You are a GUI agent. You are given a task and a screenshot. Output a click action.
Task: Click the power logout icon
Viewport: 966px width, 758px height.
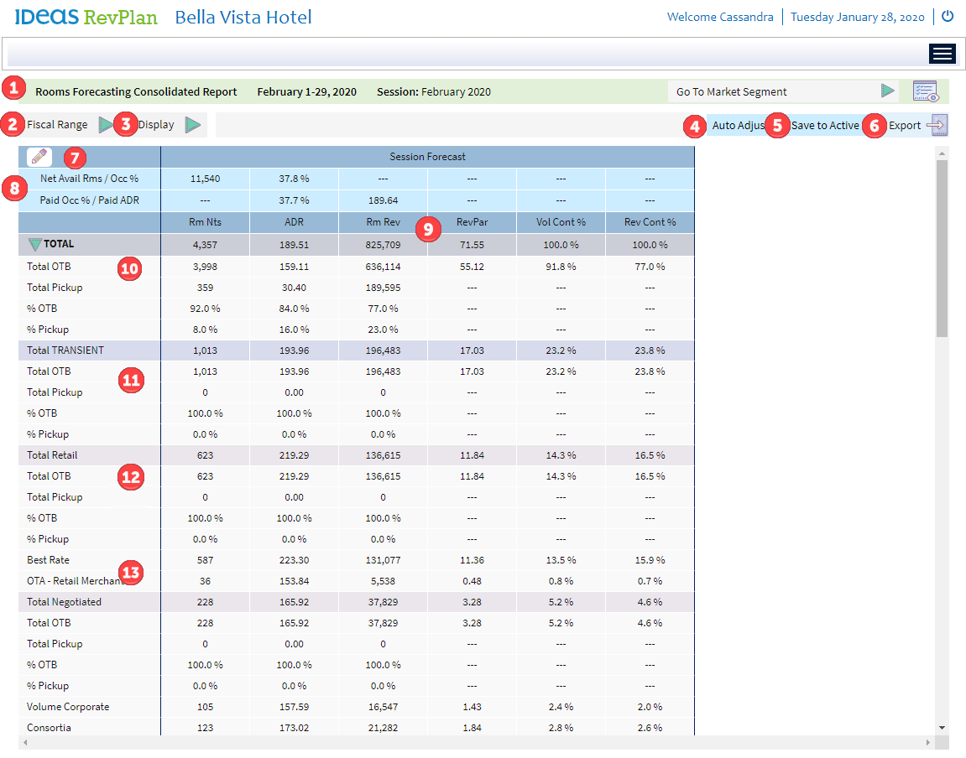pos(948,17)
